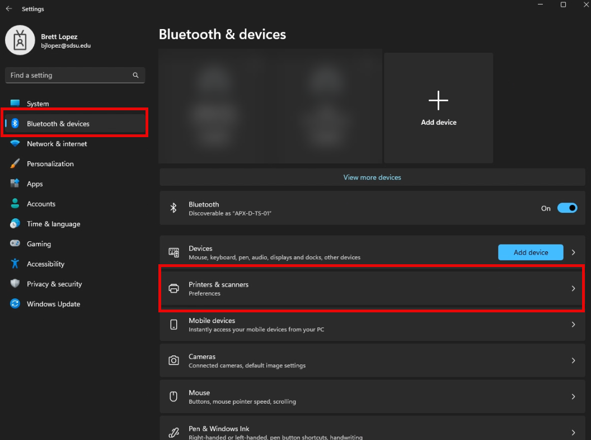Click the camera icon in Cameras row
591x440 pixels.
173,361
